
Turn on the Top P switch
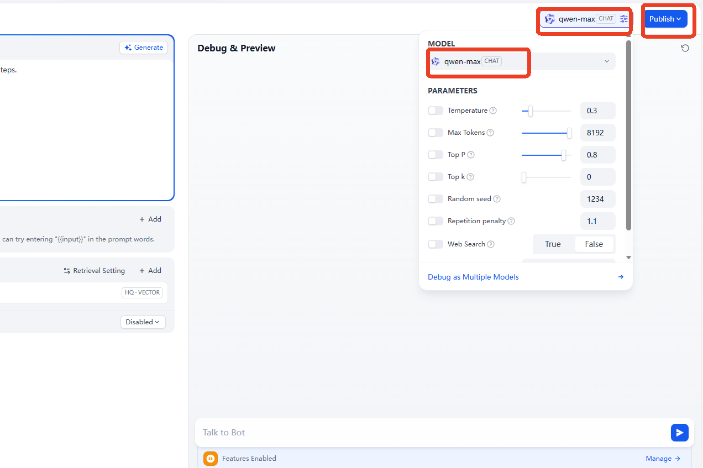click(x=436, y=155)
